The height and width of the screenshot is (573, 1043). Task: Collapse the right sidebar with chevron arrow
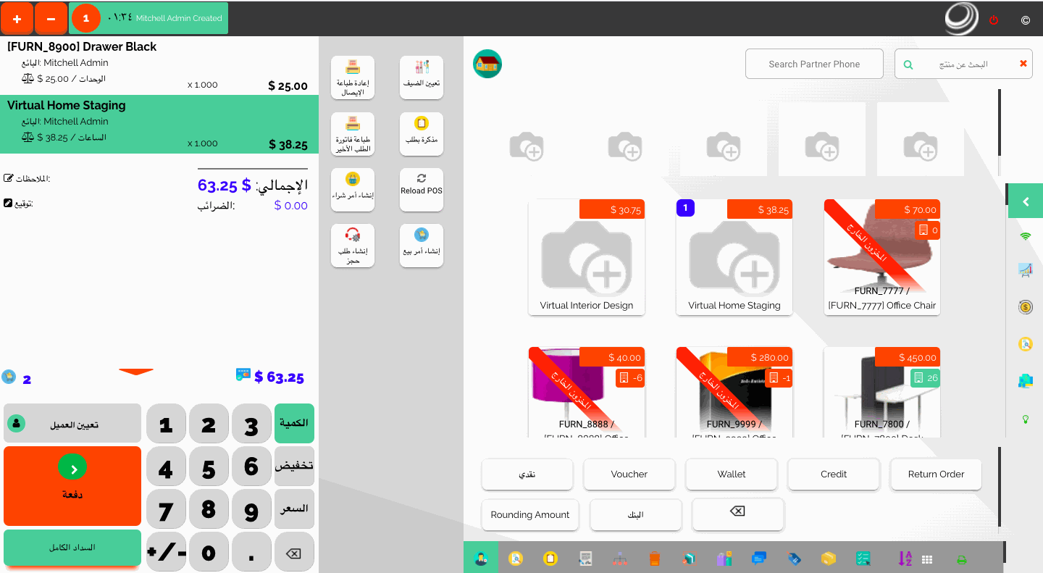tap(1025, 201)
